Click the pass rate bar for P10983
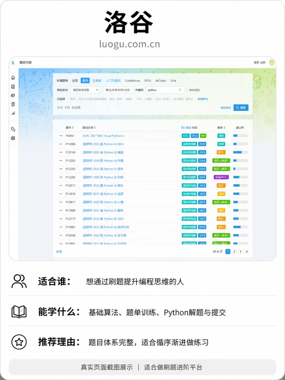285x380 pixels. [x=241, y=227]
